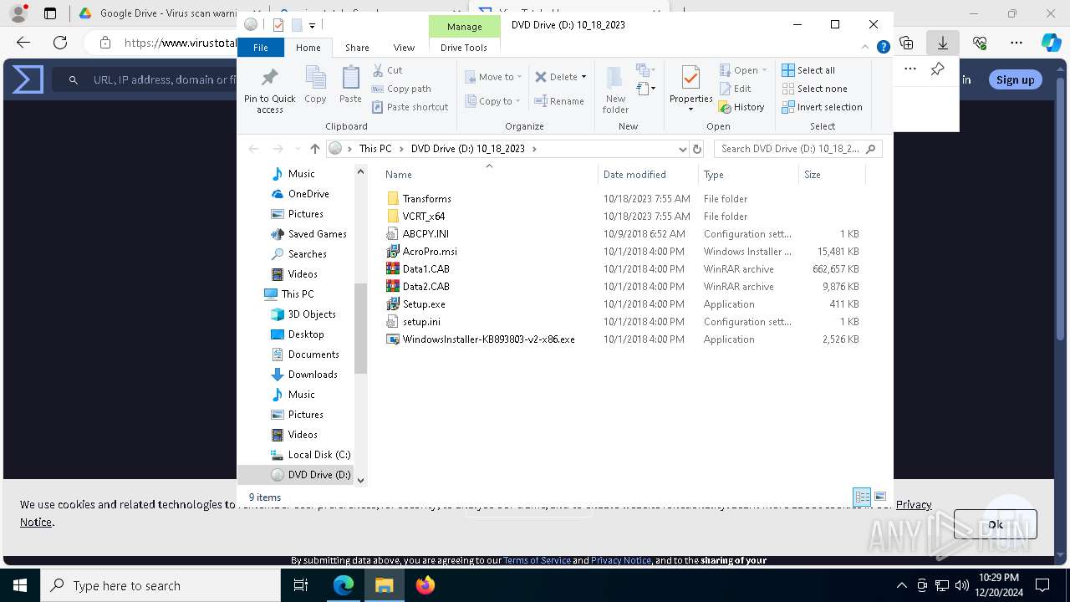Click Search DVD Drive search box
The image size is (1070, 602).
(797, 149)
